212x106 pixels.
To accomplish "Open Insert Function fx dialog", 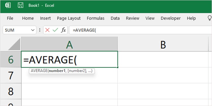I will (x=63, y=30).
